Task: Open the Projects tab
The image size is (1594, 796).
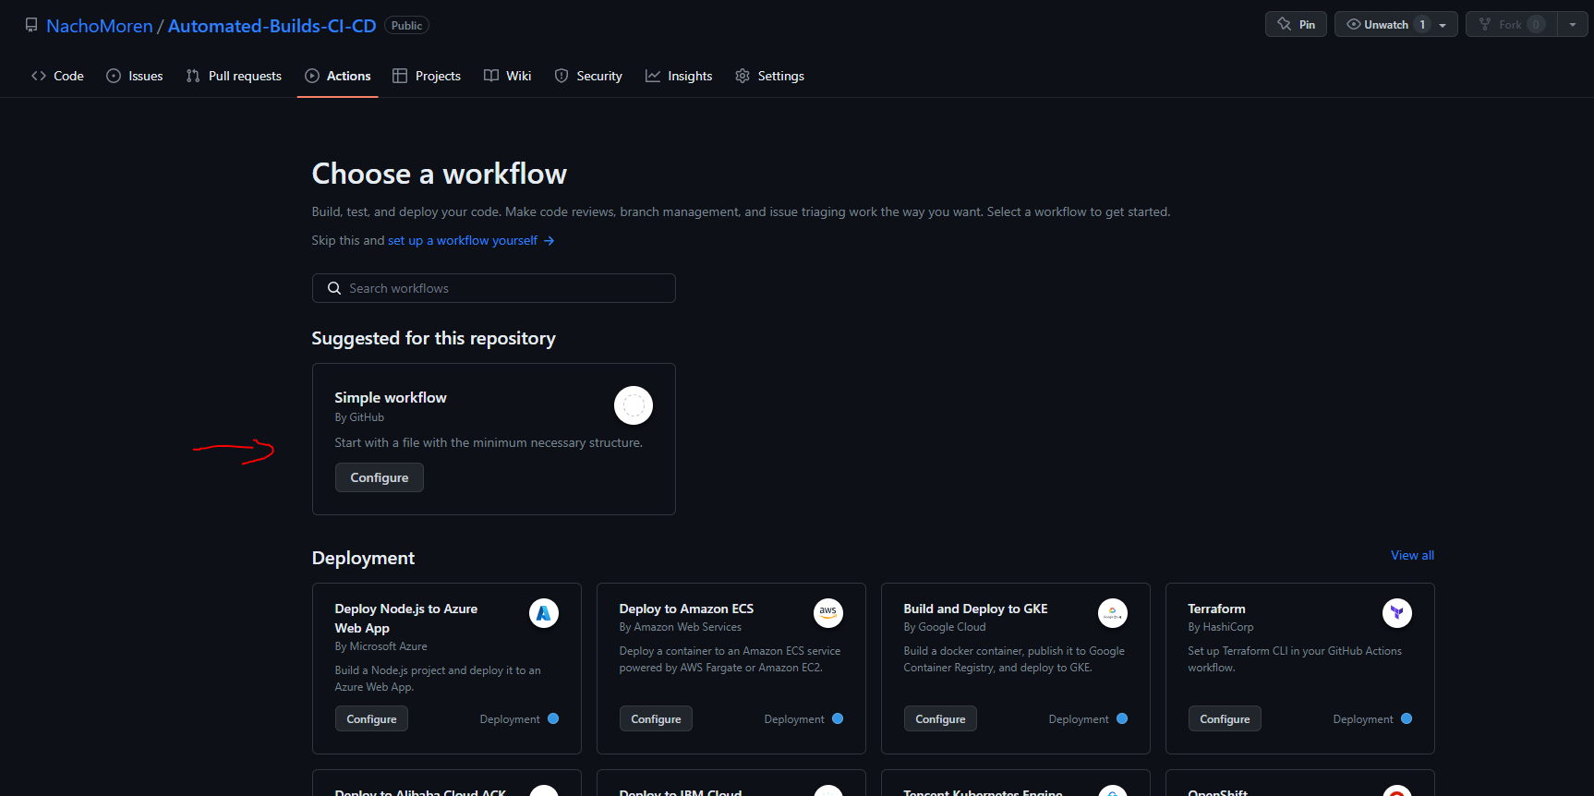Action: click(427, 76)
